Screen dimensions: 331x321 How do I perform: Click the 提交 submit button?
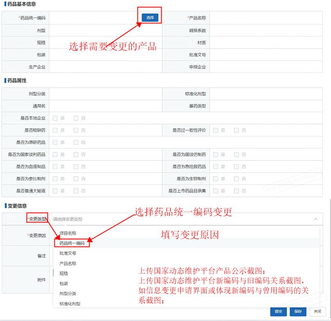(278, 312)
